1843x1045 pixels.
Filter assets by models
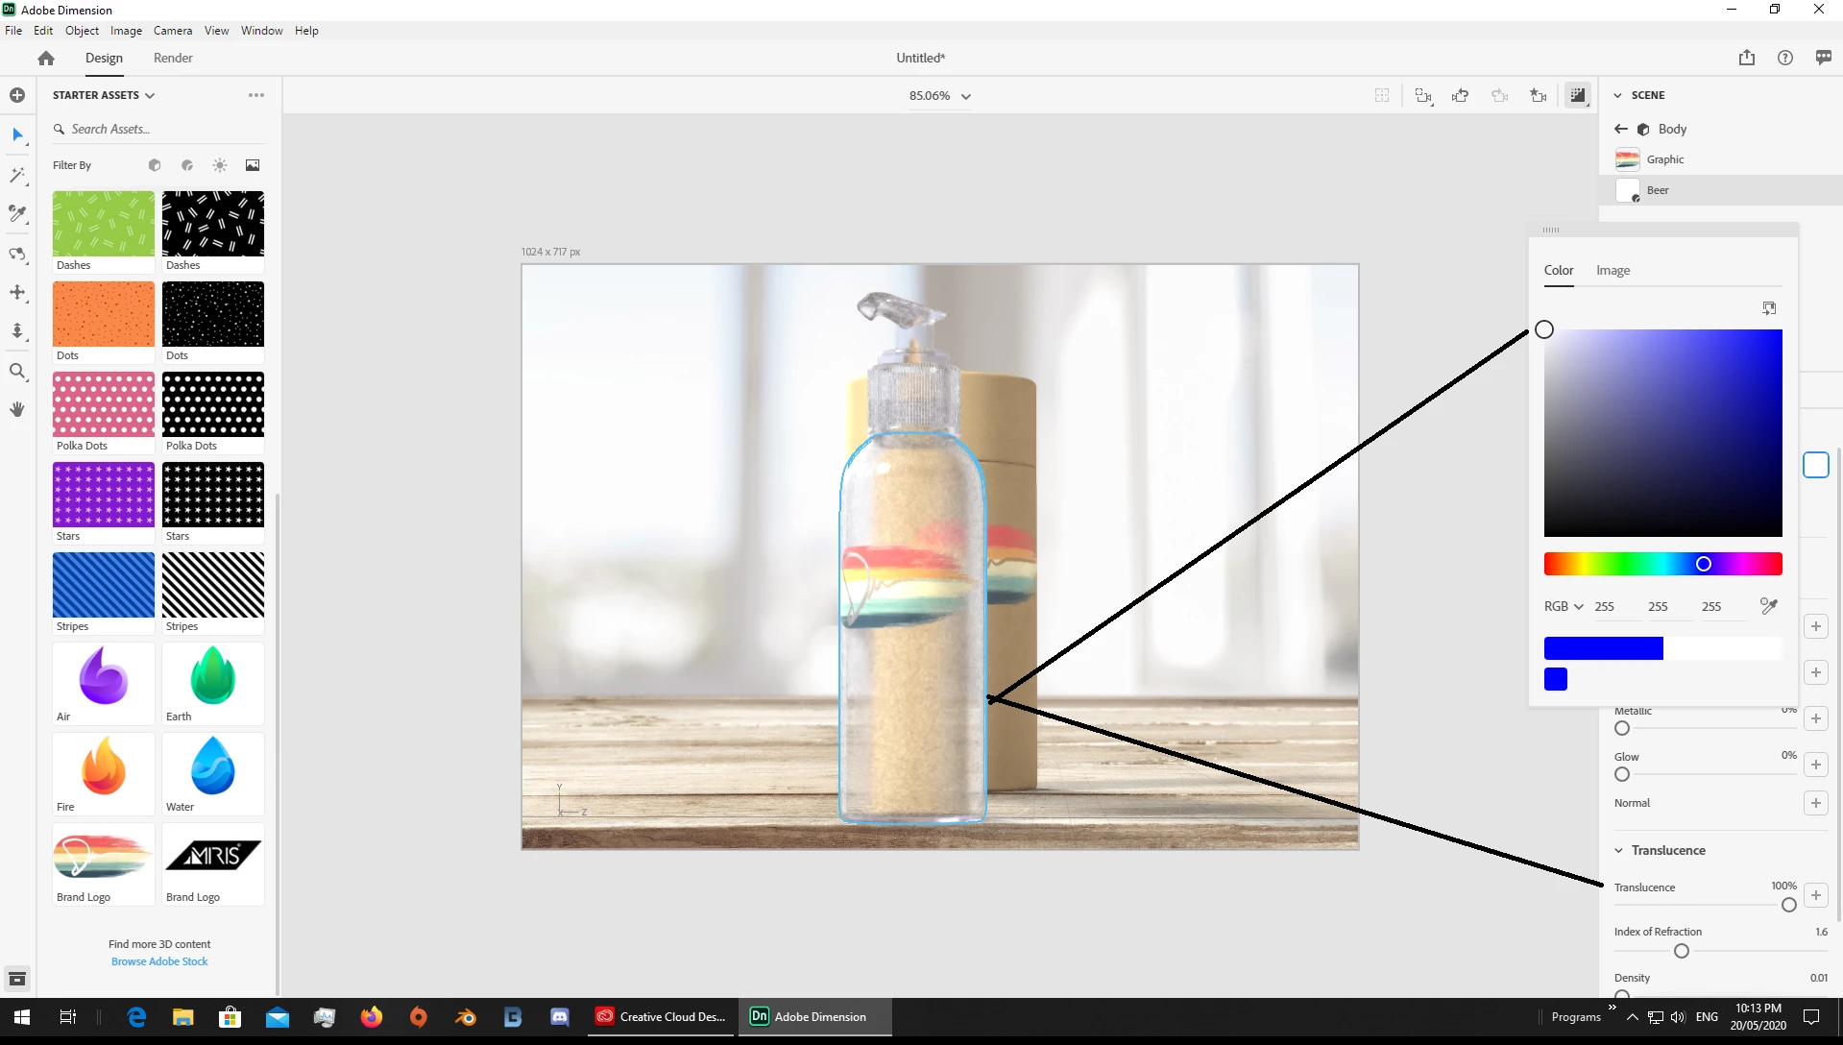point(155,165)
